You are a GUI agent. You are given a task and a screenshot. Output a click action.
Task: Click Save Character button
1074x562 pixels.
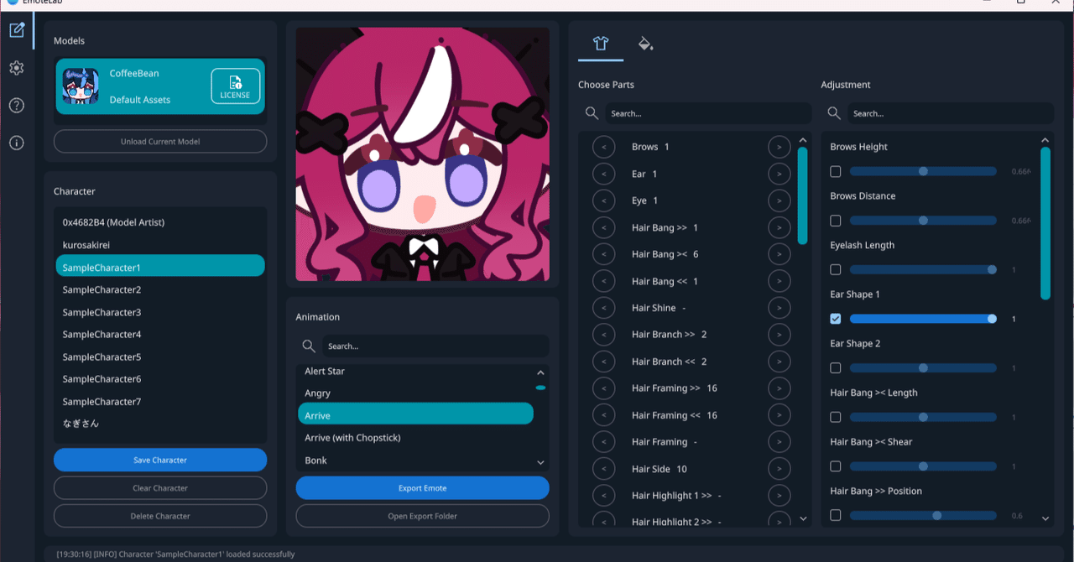coord(160,460)
